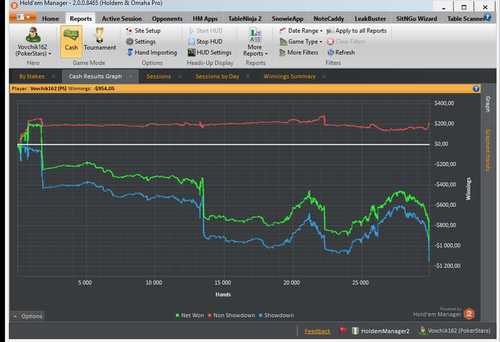Open More Filters

click(299, 52)
